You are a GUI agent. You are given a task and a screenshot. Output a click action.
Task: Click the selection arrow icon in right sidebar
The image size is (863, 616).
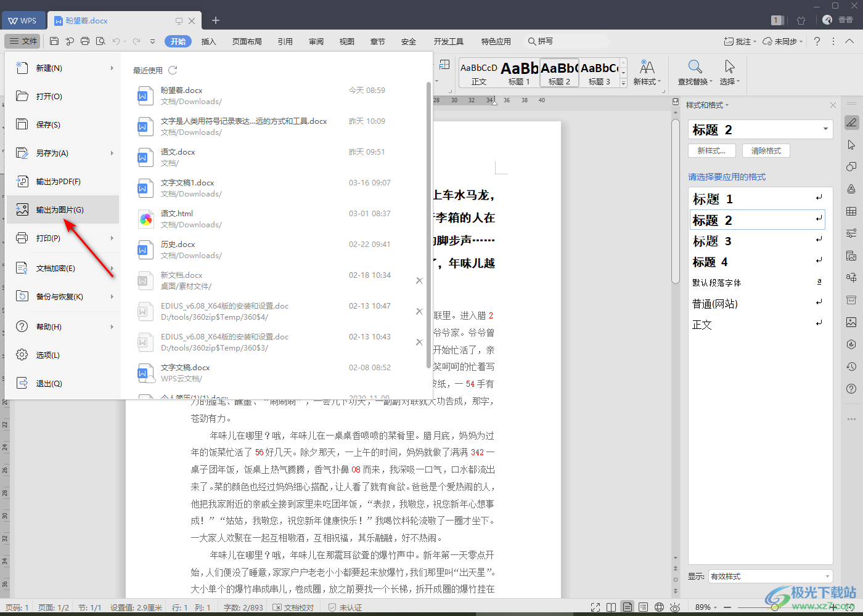[x=851, y=145]
